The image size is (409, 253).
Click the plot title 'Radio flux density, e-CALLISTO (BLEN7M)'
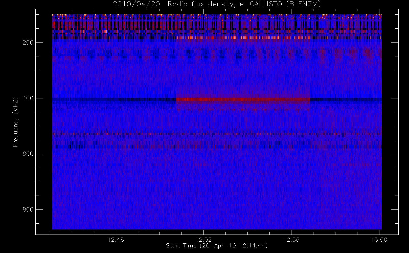tap(244, 4)
